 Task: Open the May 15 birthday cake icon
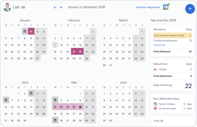click(x=80, y=107)
